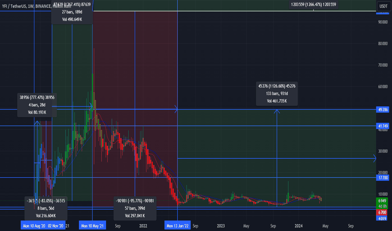Image resolution: width=392 pixels, height=231 pixels.
Task: Click the Vol 461.735K text
Action: tap(277, 101)
